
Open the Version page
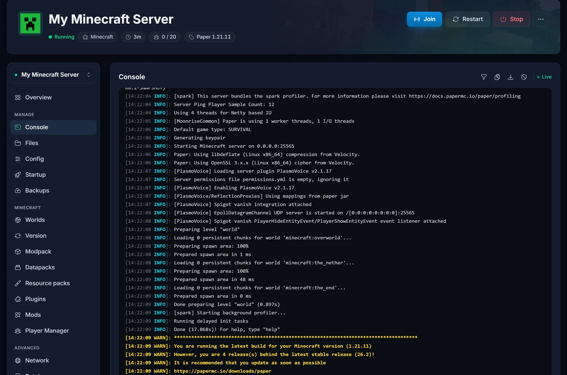click(53, 236)
